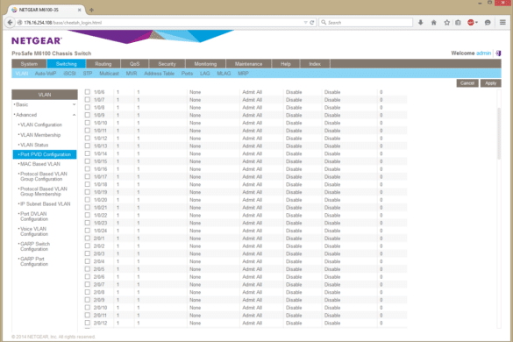513x342 pixels.
Task: Open the Help tab
Action: [x=286, y=64]
